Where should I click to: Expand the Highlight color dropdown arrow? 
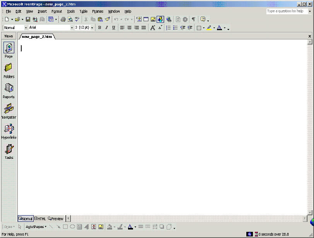coord(214,28)
